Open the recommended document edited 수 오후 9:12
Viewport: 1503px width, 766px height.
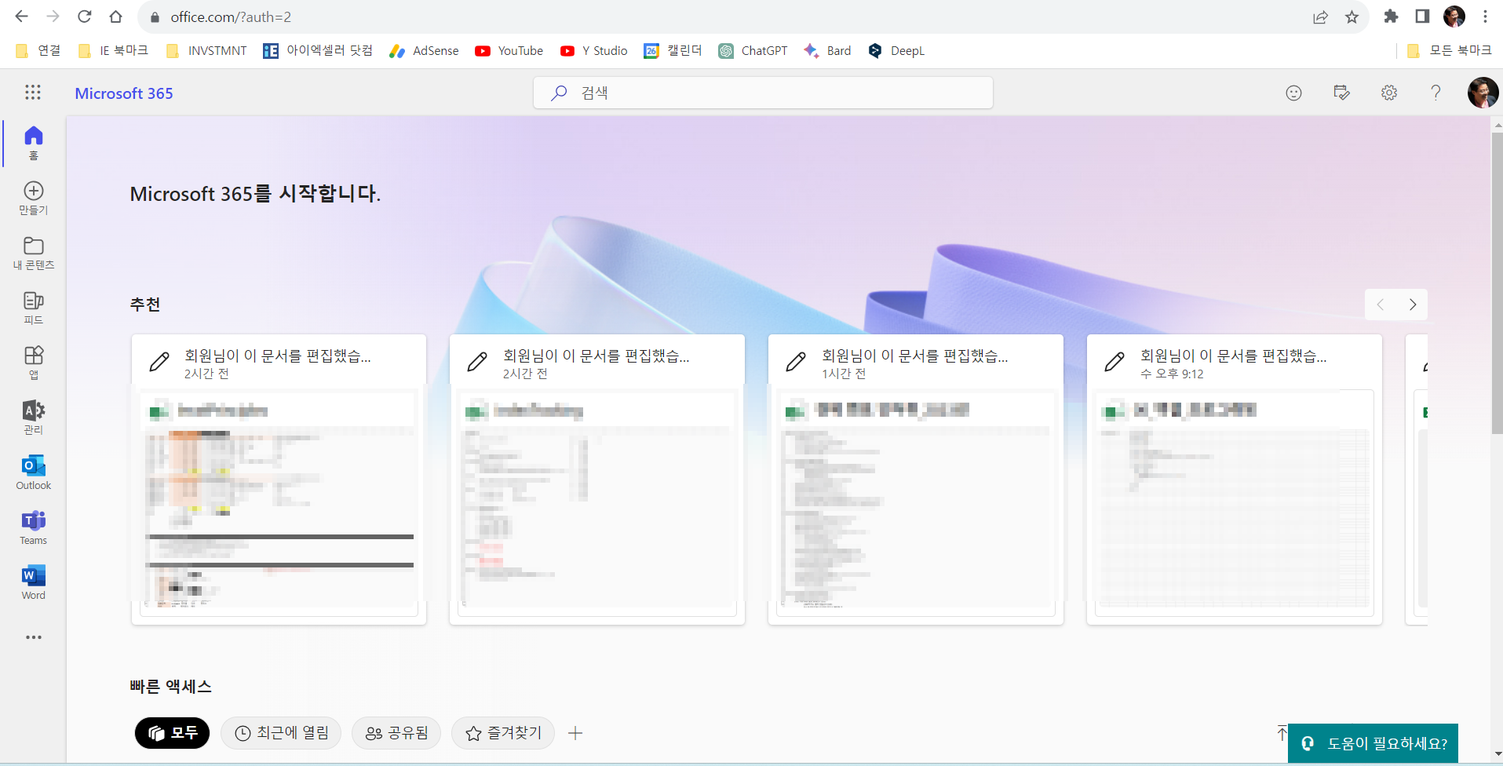(1235, 480)
